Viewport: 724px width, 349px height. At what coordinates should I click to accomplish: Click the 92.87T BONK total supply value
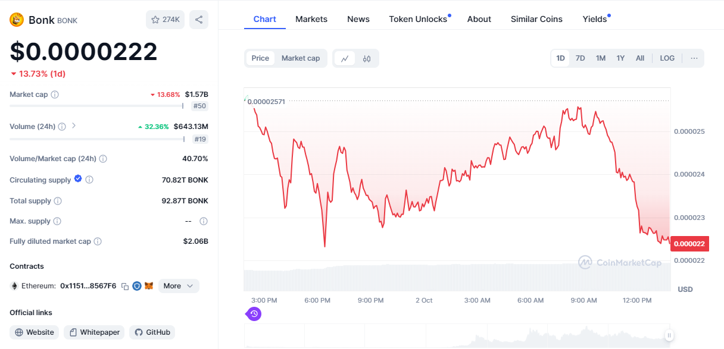click(185, 201)
